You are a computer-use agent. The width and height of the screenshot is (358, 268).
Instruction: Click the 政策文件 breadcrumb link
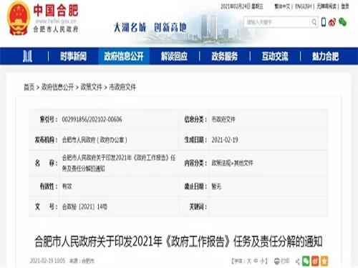91,87
